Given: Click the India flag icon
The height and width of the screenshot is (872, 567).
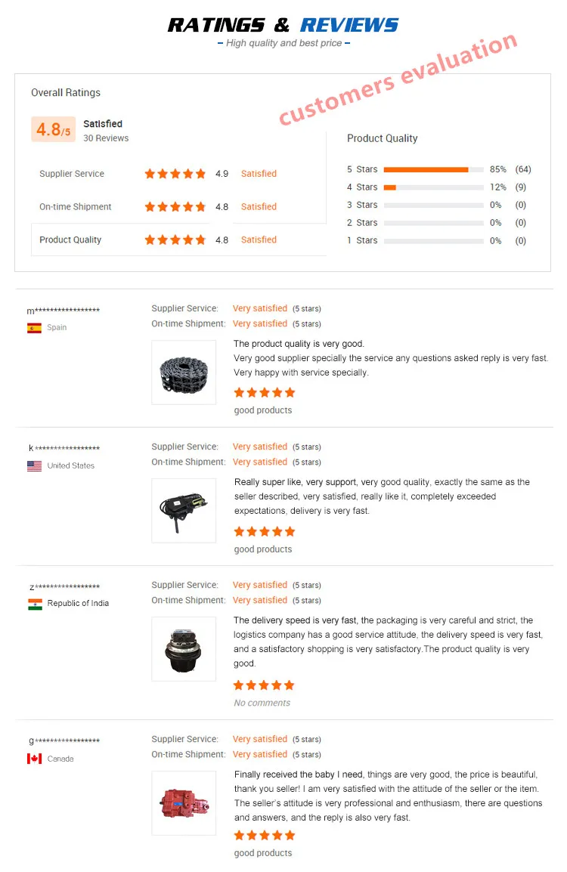Looking at the screenshot, I should pos(35,604).
